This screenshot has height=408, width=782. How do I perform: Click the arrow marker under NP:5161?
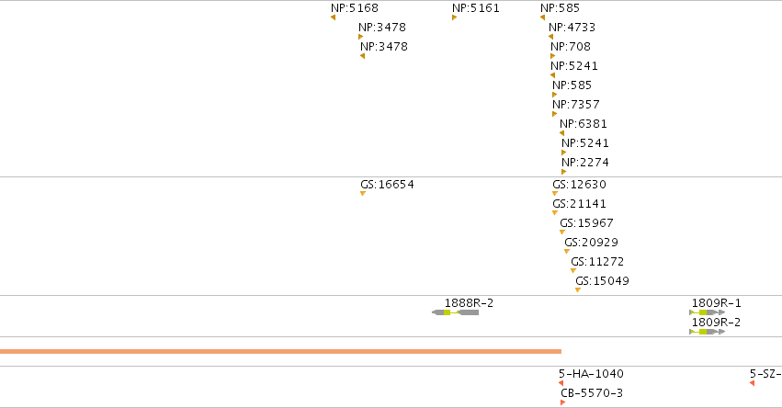454,18
